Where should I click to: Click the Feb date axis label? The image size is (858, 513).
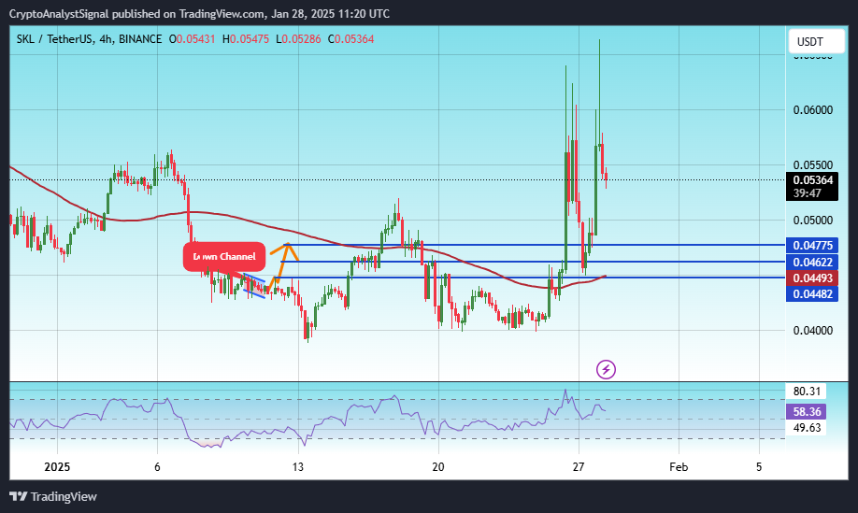679,467
